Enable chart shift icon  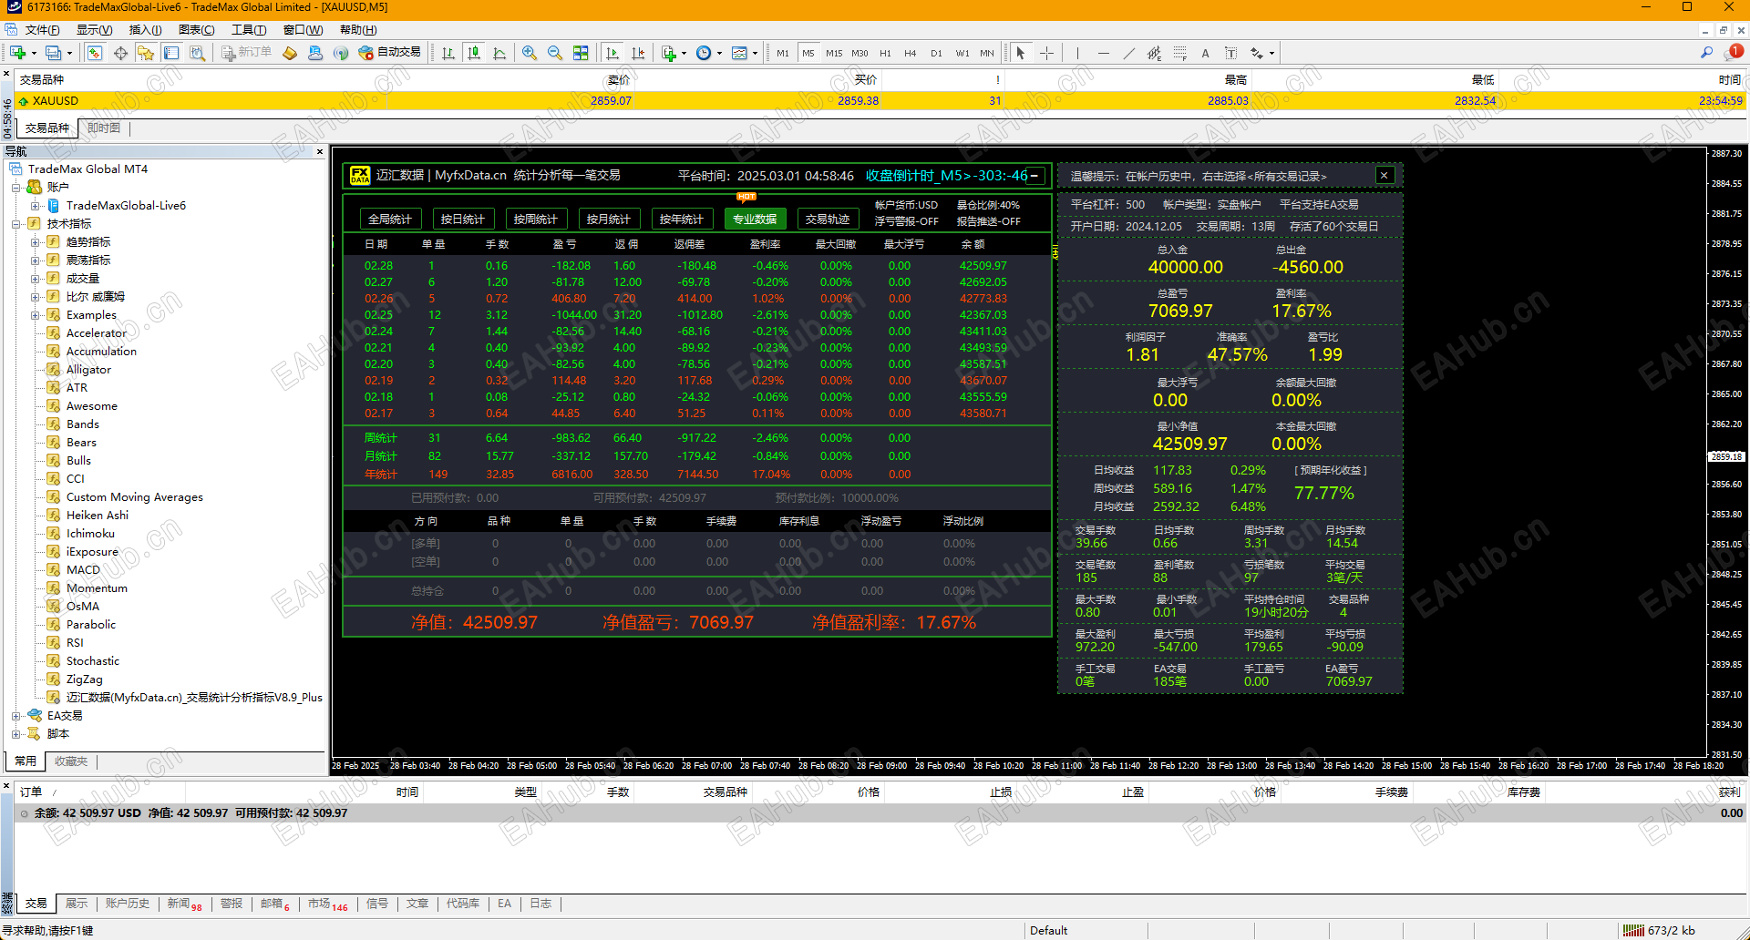coord(638,53)
